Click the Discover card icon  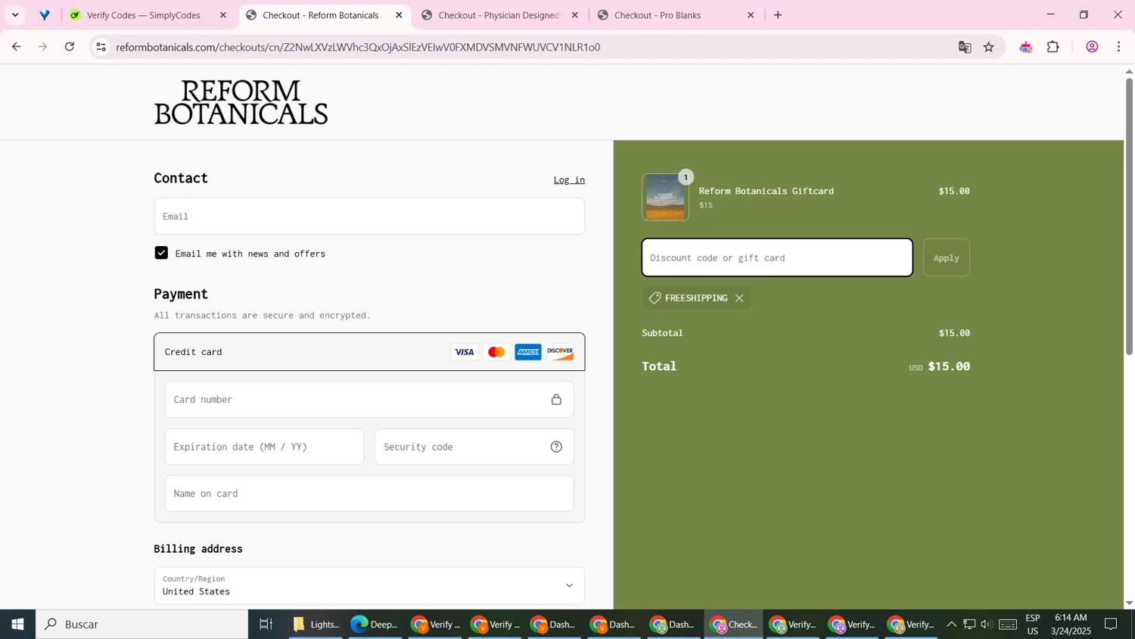tap(560, 352)
